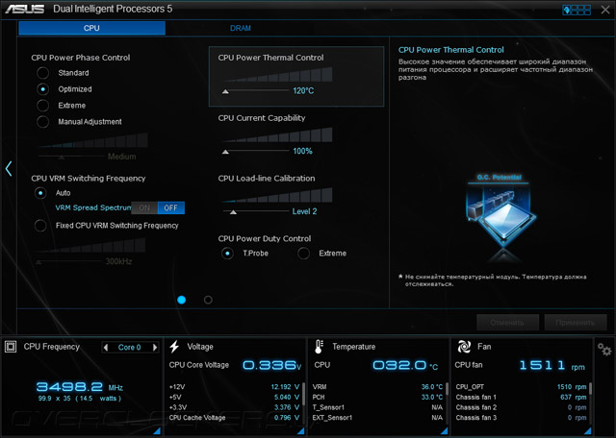Select Standard power phase control
Image resolution: width=616 pixels, height=438 pixels.
42,73
